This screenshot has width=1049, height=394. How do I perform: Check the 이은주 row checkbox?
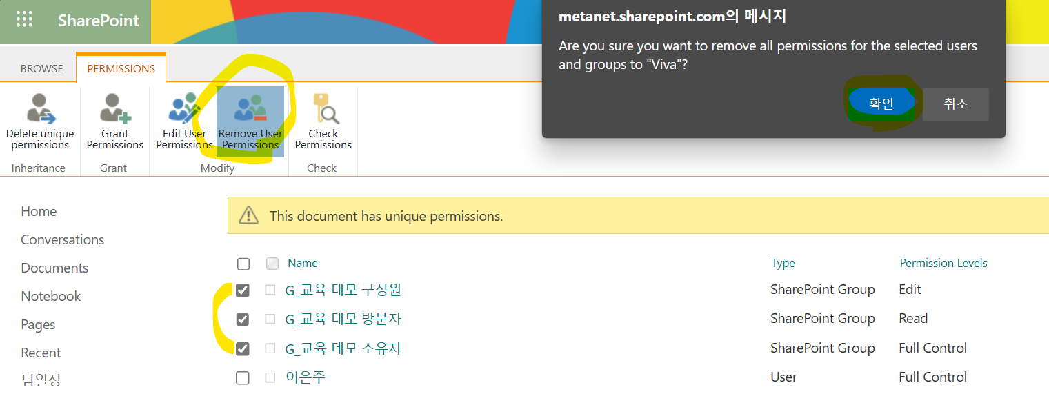(243, 377)
